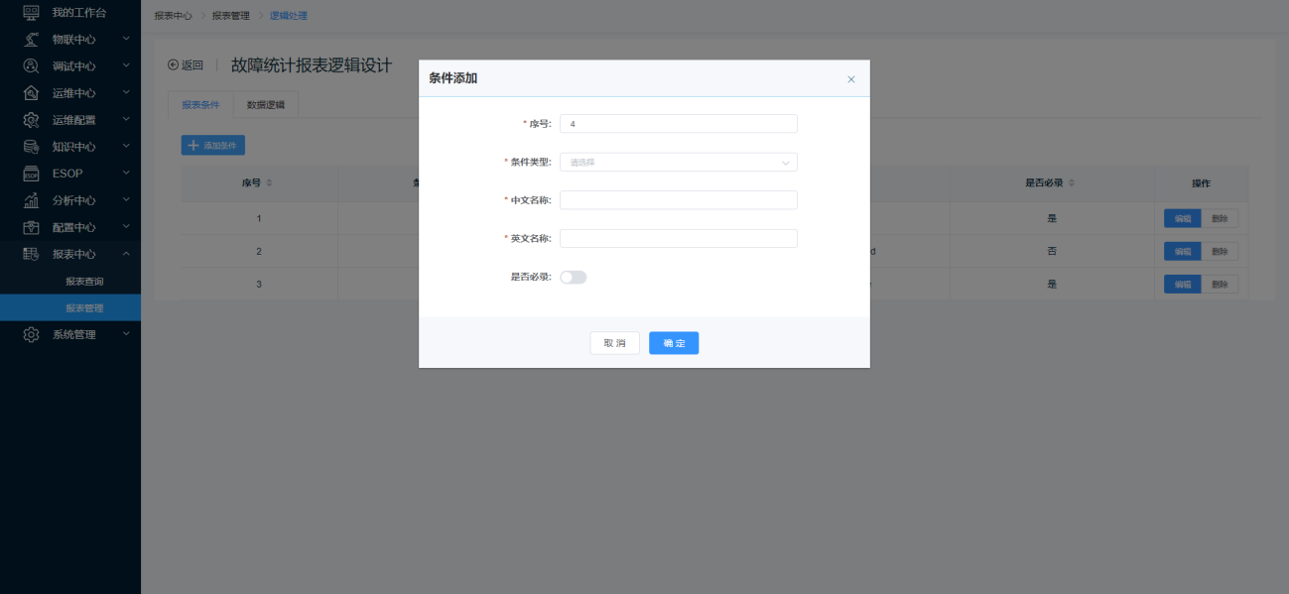Click into the 中文名称 input field
The image size is (1289, 594).
pos(678,200)
